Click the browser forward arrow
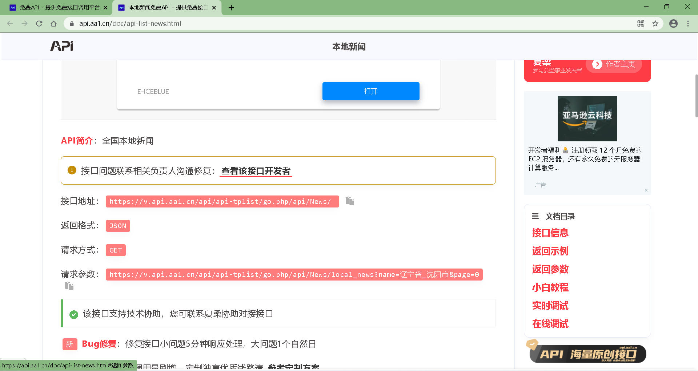The width and height of the screenshot is (698, 371). tap(24, 24)
